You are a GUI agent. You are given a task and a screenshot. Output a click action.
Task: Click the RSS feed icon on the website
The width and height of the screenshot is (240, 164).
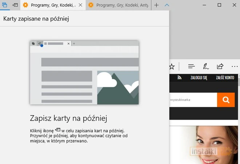pos(179,78)
